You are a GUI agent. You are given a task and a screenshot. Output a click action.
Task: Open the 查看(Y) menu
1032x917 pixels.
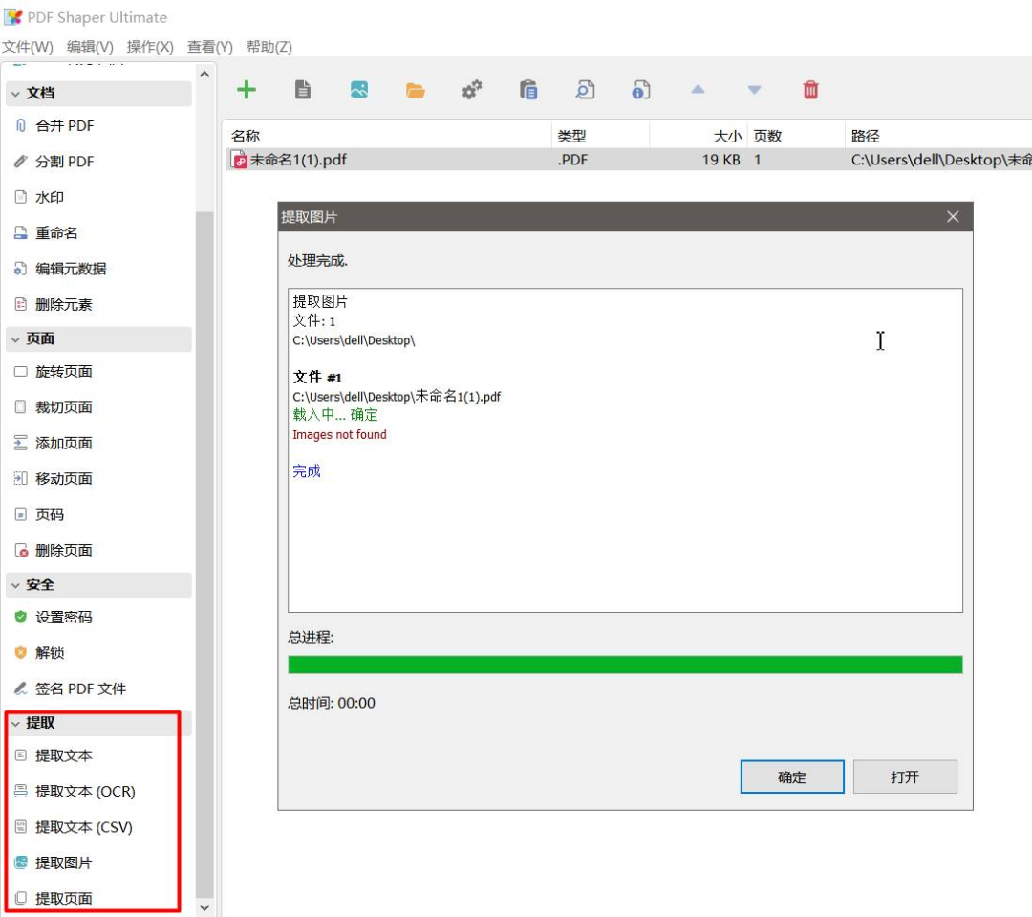[x=210, y=47]
